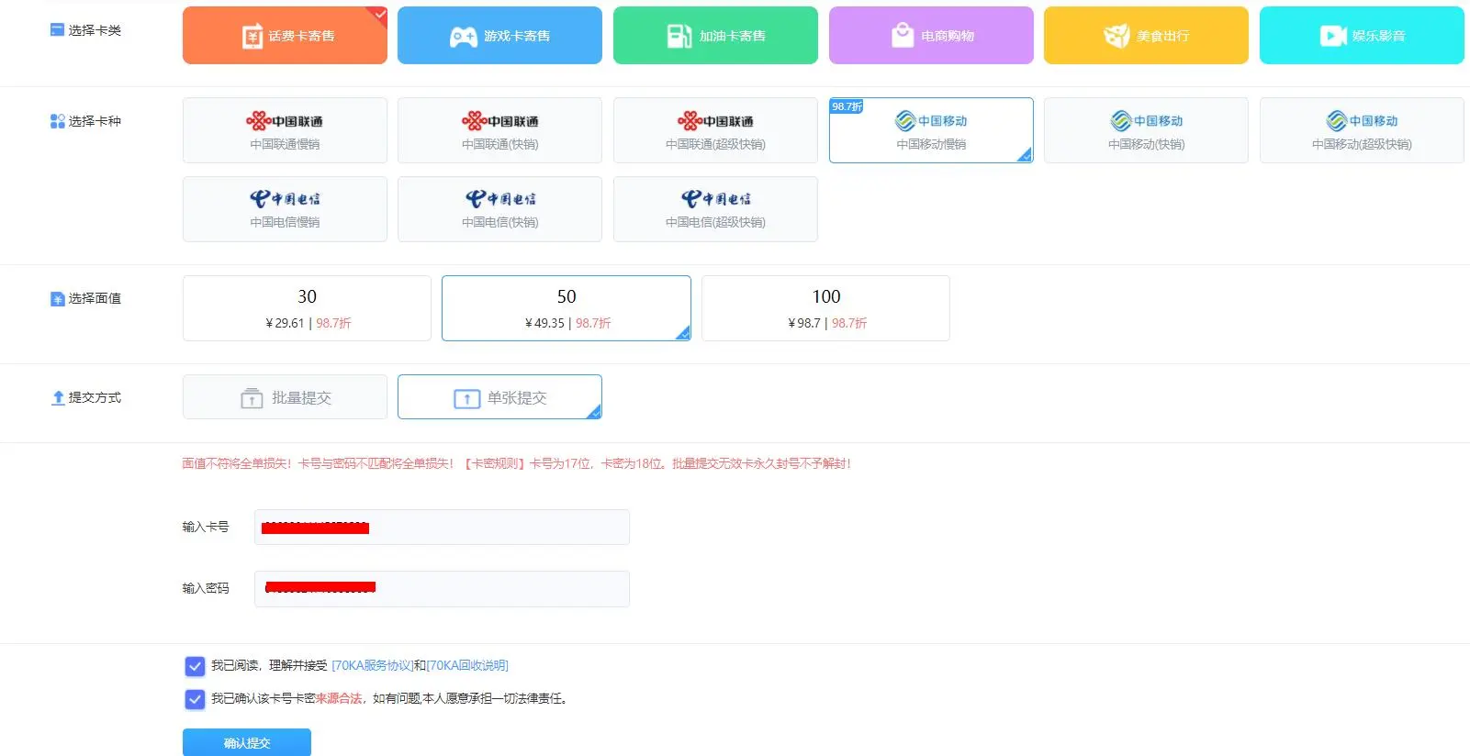
Task: Choose 中国电信(超级快销) card type
Action: click(715, 209)
